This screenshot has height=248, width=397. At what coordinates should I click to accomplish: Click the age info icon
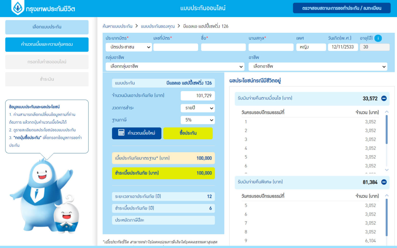click(x=378, y=38)
